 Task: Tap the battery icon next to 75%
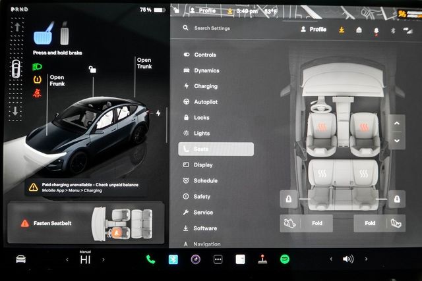click(159, 11)
